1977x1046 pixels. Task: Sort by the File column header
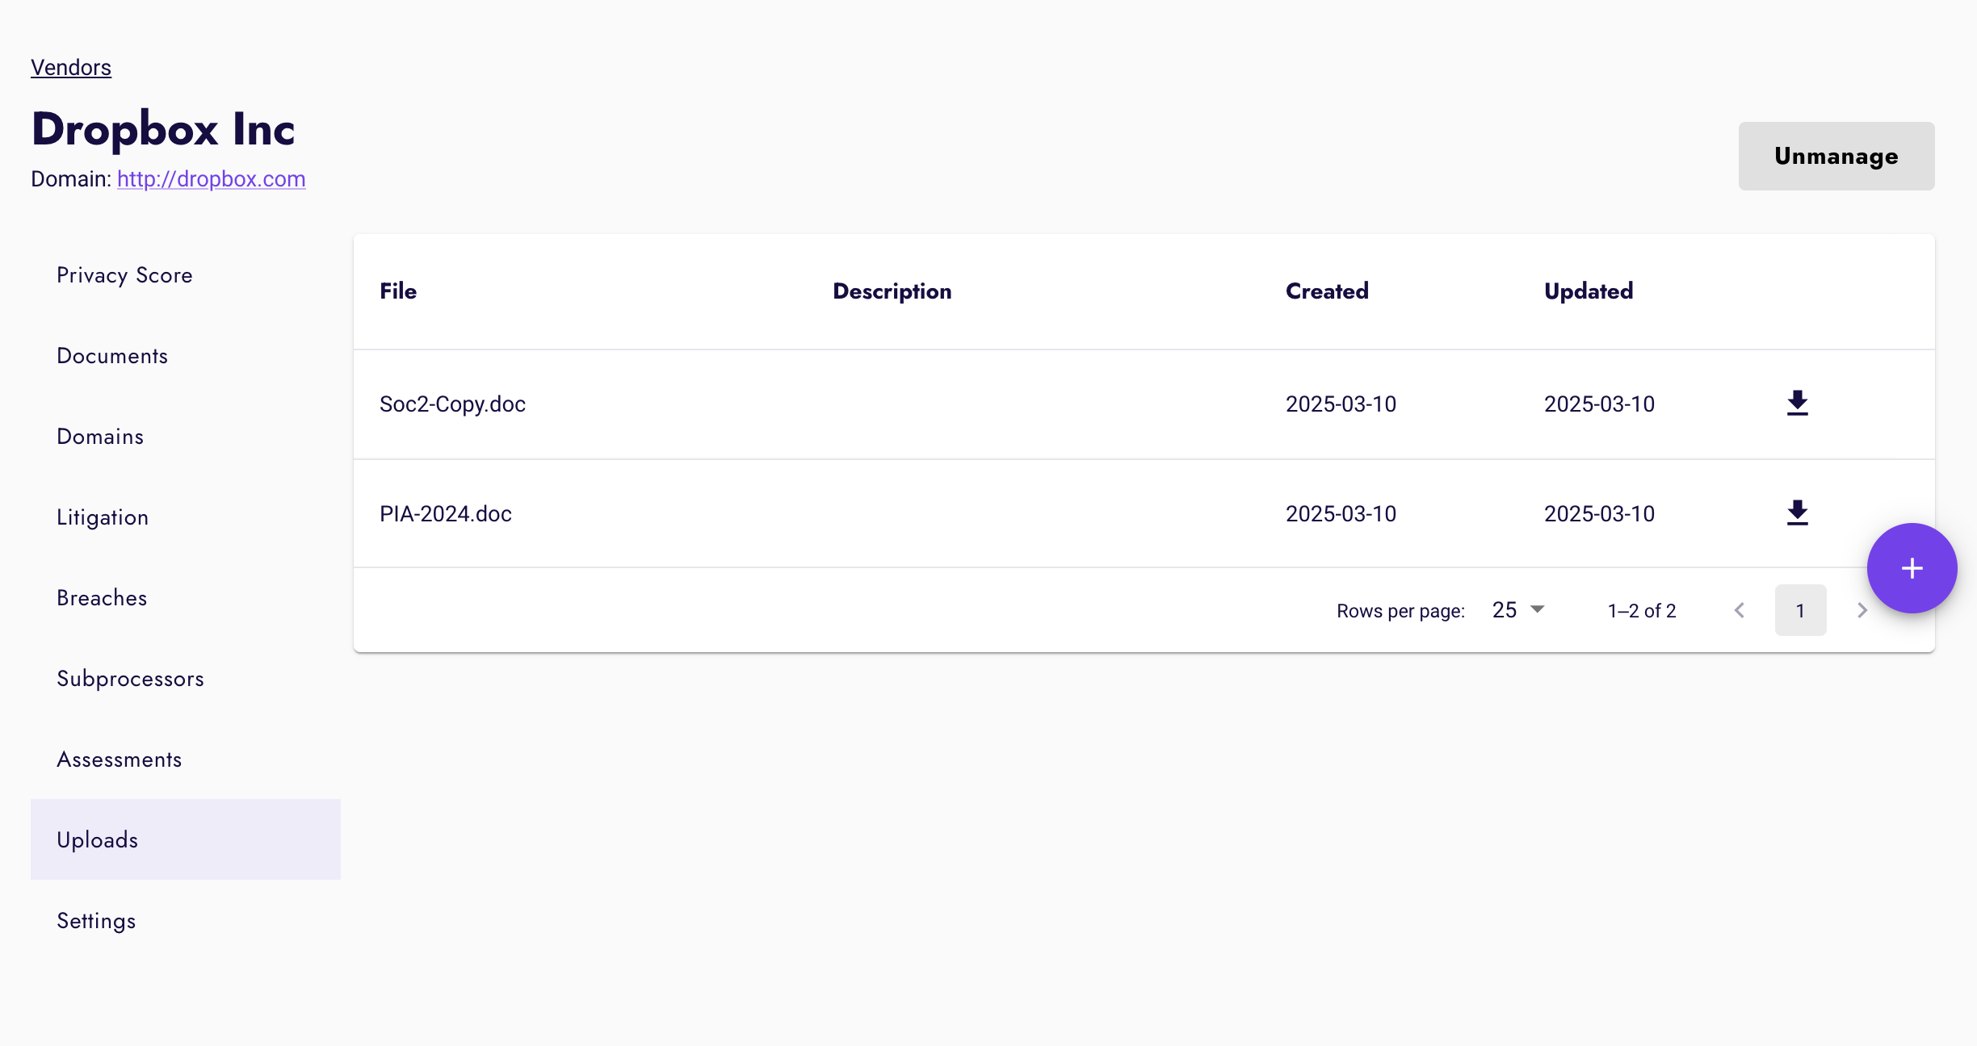pos(398,291)
